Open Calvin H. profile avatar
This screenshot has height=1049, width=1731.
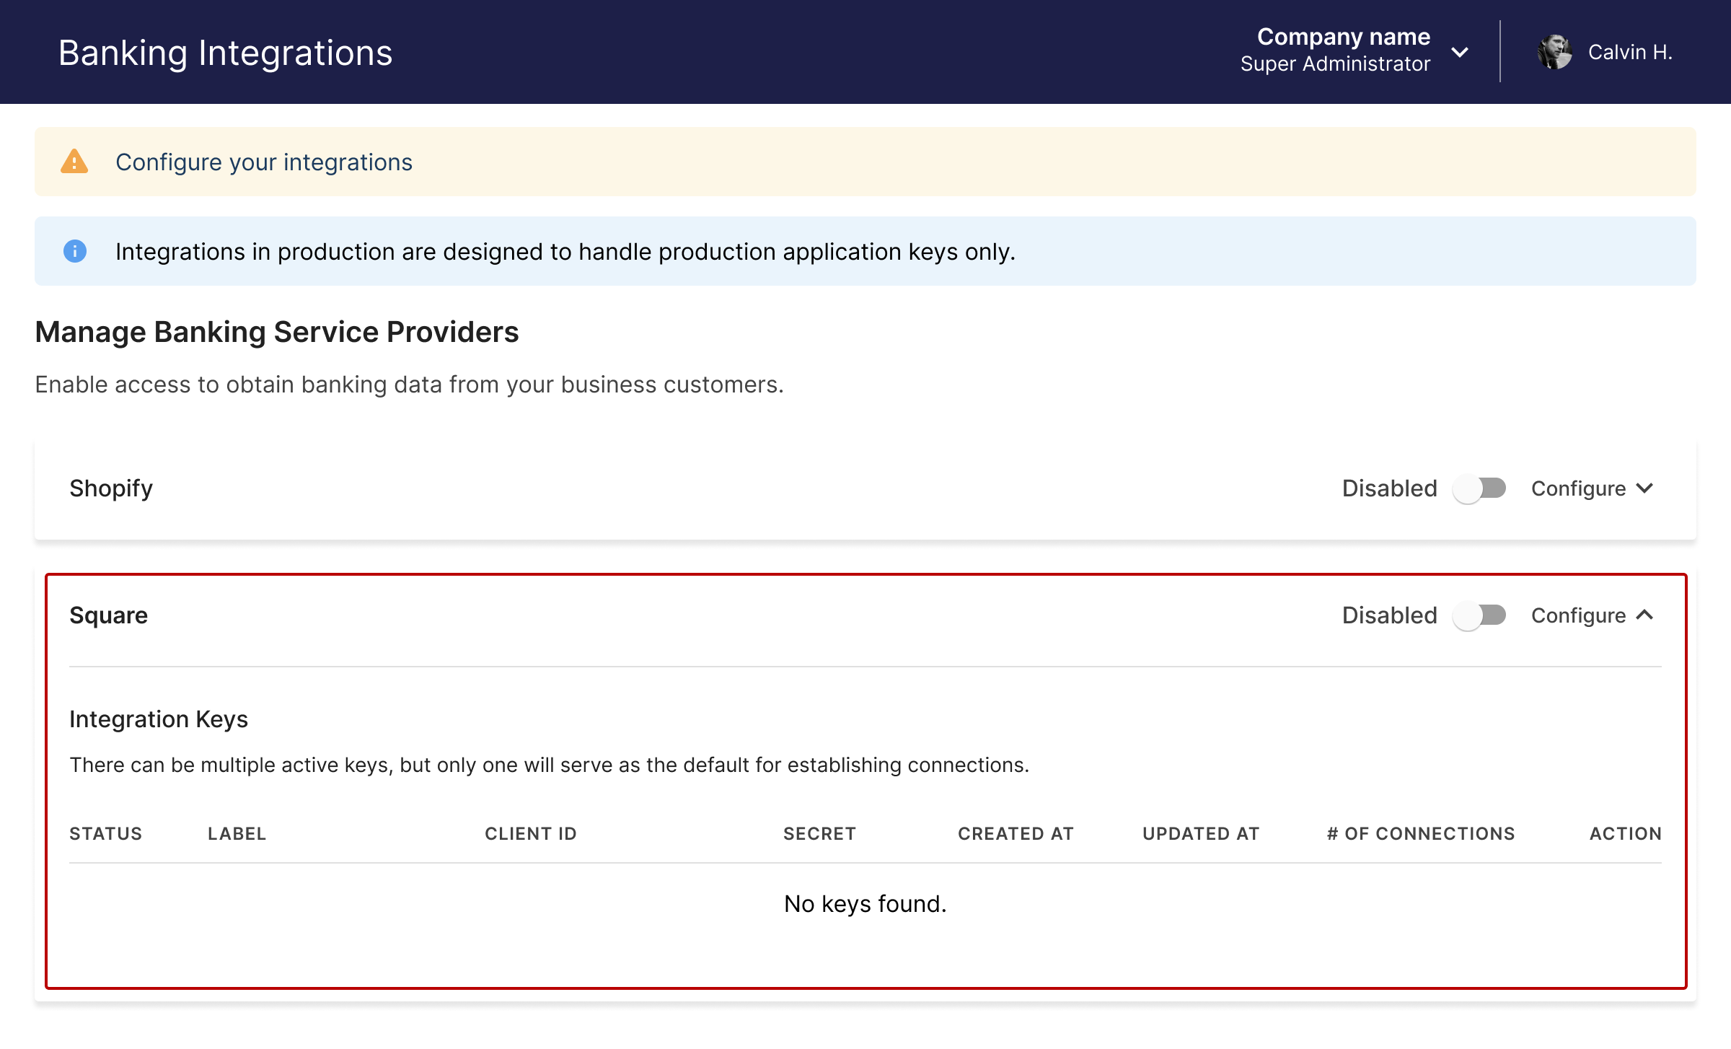[1554, 52]
